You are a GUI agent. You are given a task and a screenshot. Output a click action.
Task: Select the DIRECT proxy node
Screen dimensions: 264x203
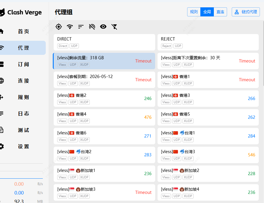pyautogui.click(x=104, y=42)
